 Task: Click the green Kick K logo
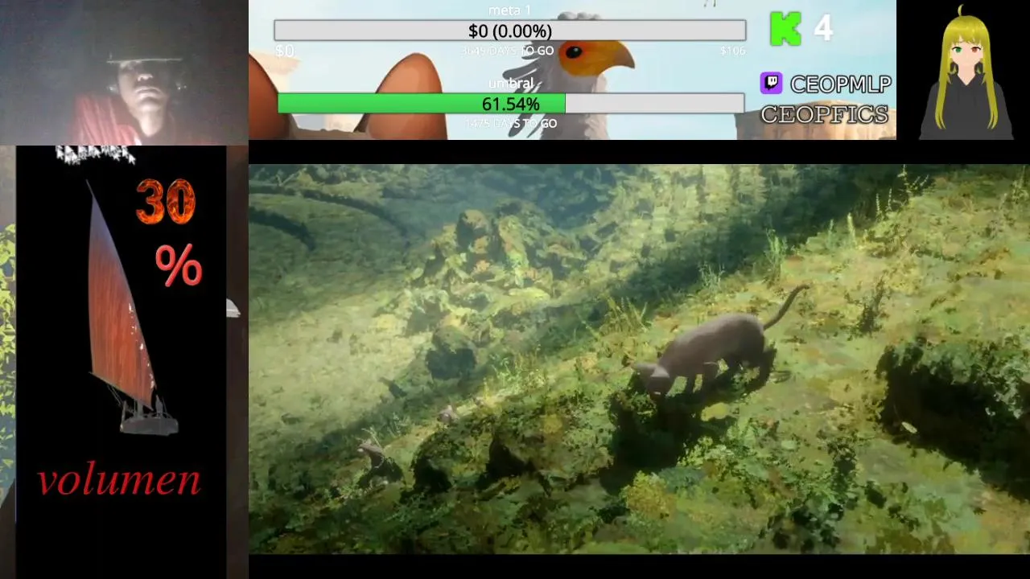[785, 28]
